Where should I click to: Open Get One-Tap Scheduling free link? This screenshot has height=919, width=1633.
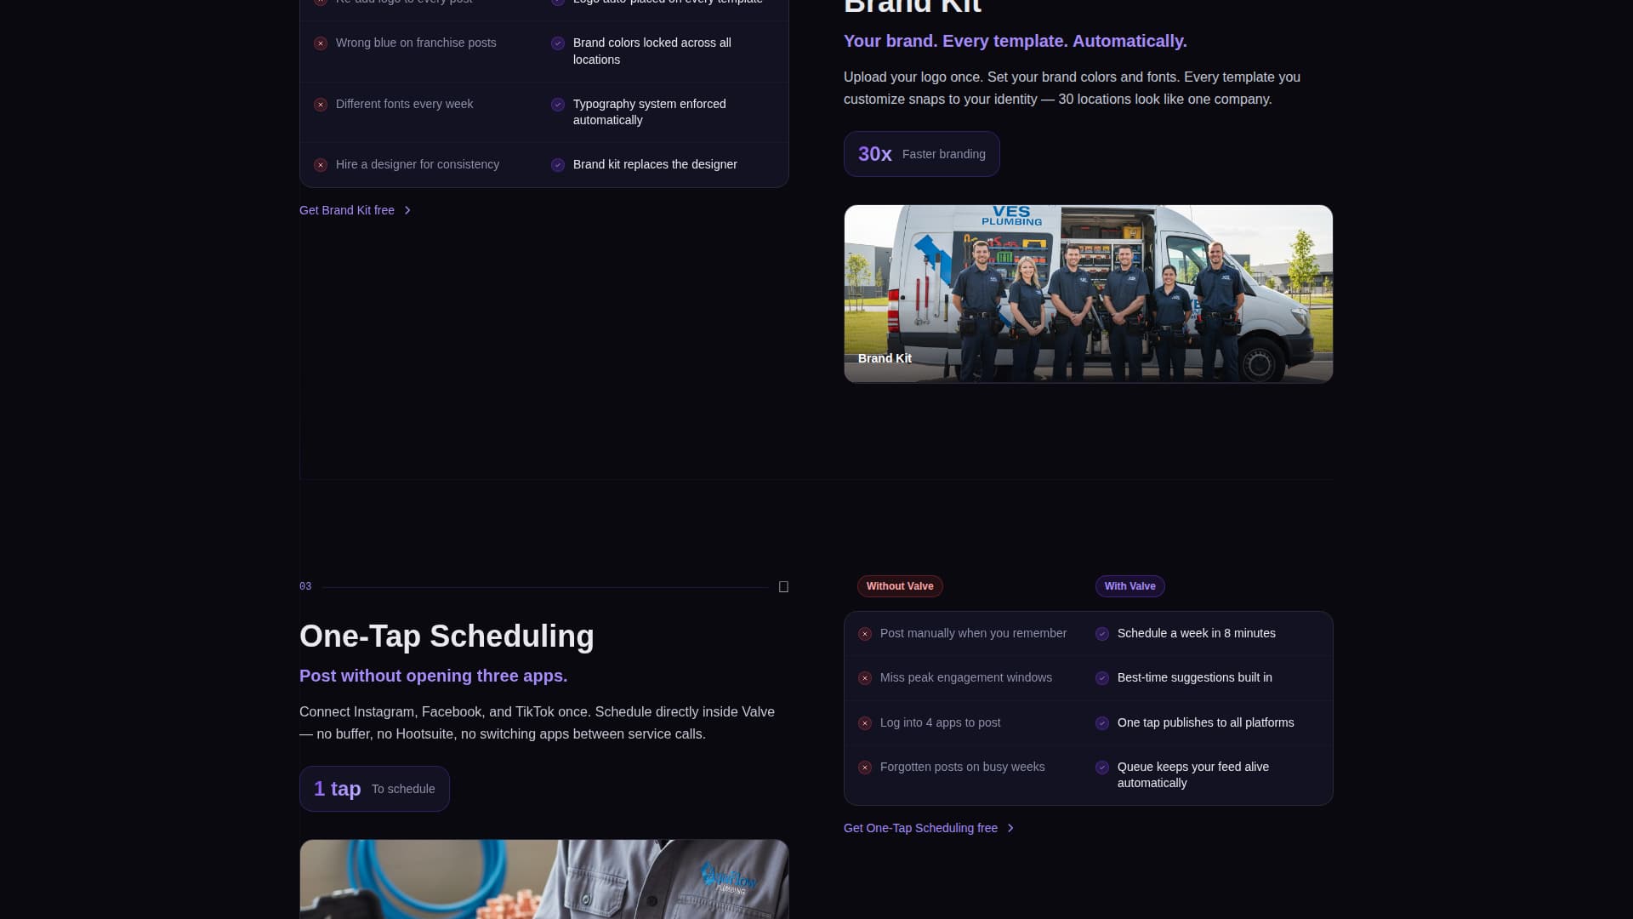[x=929, y=828]
